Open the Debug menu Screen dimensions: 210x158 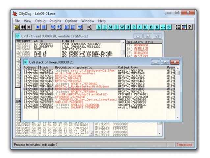click(40, 21)
